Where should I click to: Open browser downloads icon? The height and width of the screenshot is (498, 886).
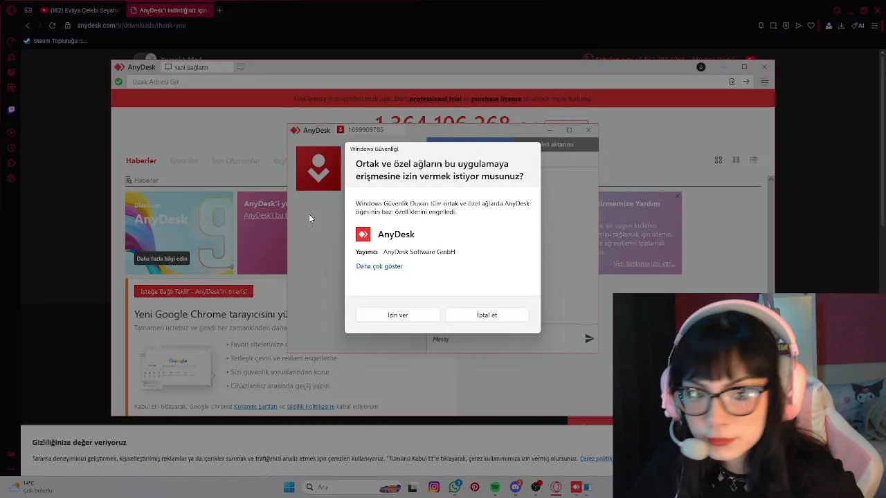pos(841,26)
